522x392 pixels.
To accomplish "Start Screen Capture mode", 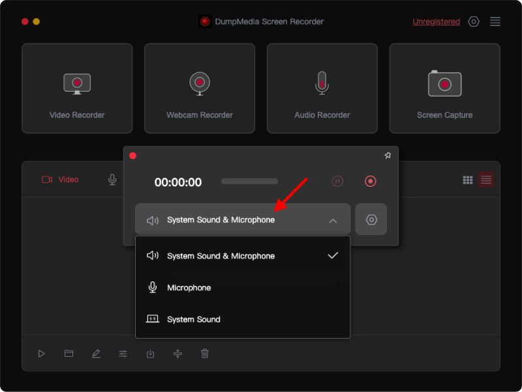I will 444,88.
